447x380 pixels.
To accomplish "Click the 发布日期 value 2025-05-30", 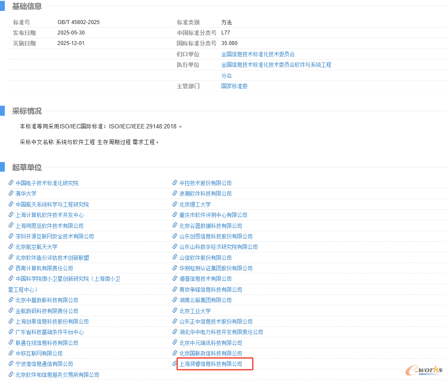I will (x=71, y=33).
